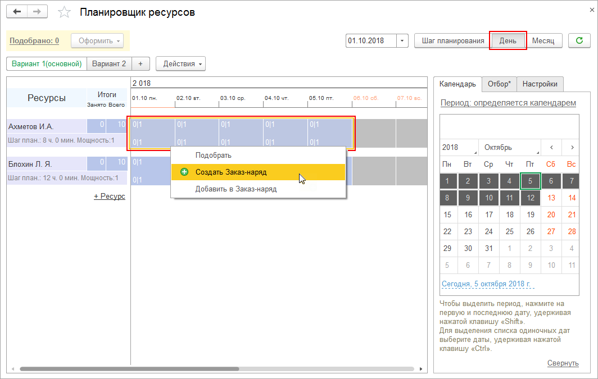Viewport: 598px width, 379px height.
Task: Switch to the Вариант 2 tab
Action: coord(109,63)
